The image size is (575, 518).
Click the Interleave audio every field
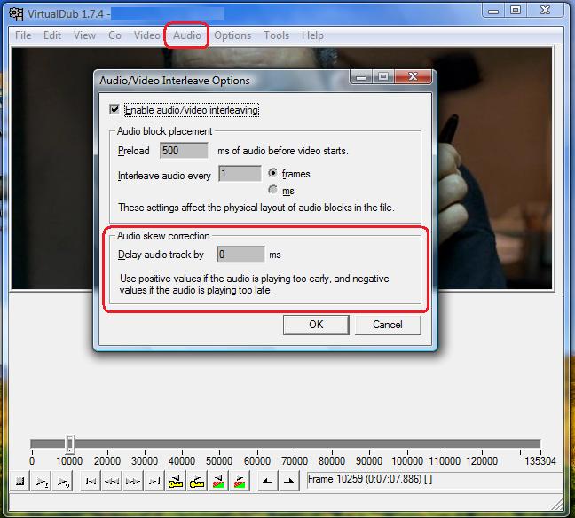pyautogui.click(x=240, y=173)
